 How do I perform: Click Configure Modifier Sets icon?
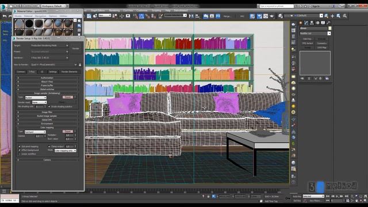click(327, 78)
